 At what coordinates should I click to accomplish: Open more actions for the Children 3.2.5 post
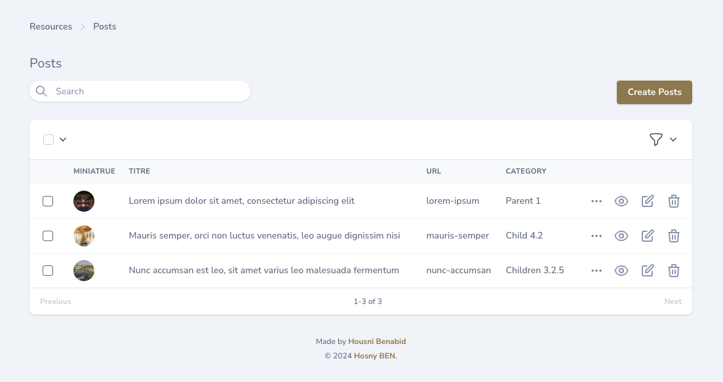tap(596, 270)
